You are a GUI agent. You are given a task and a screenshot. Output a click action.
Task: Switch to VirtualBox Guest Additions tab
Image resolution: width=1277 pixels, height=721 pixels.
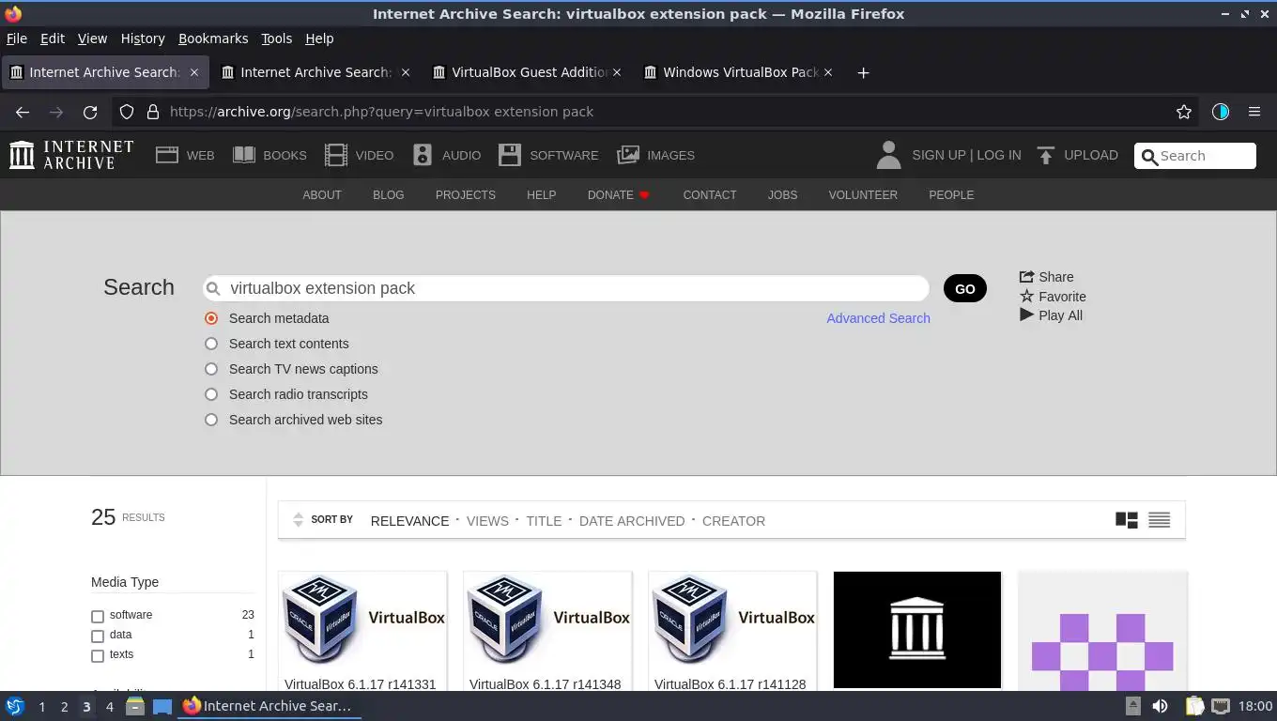click(x=526, y=72)
